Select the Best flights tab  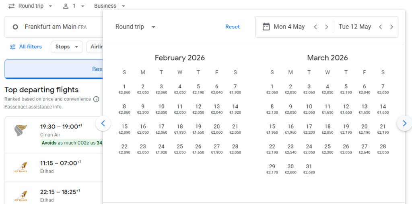pyautogui.click(x=54, y=69)
